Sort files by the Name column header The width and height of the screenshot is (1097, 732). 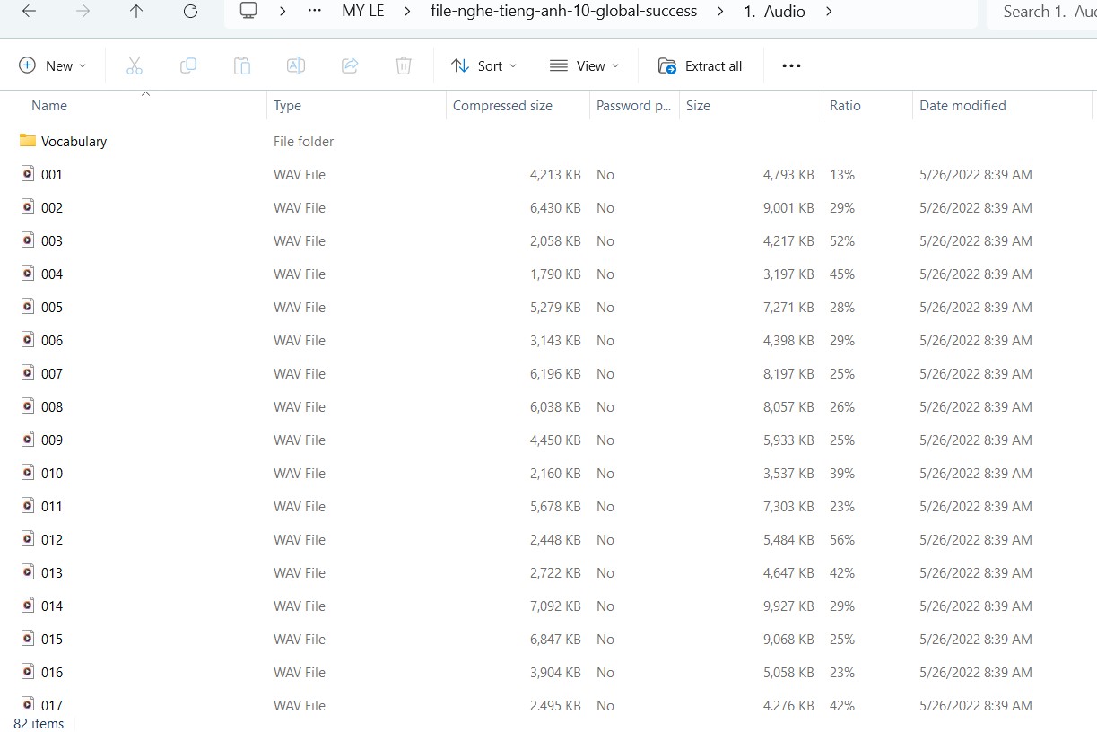coord(49,105)
